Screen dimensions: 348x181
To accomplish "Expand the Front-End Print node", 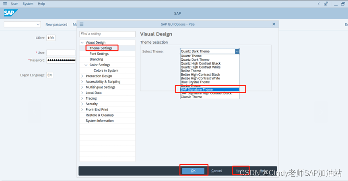I will tap(82, 109).
